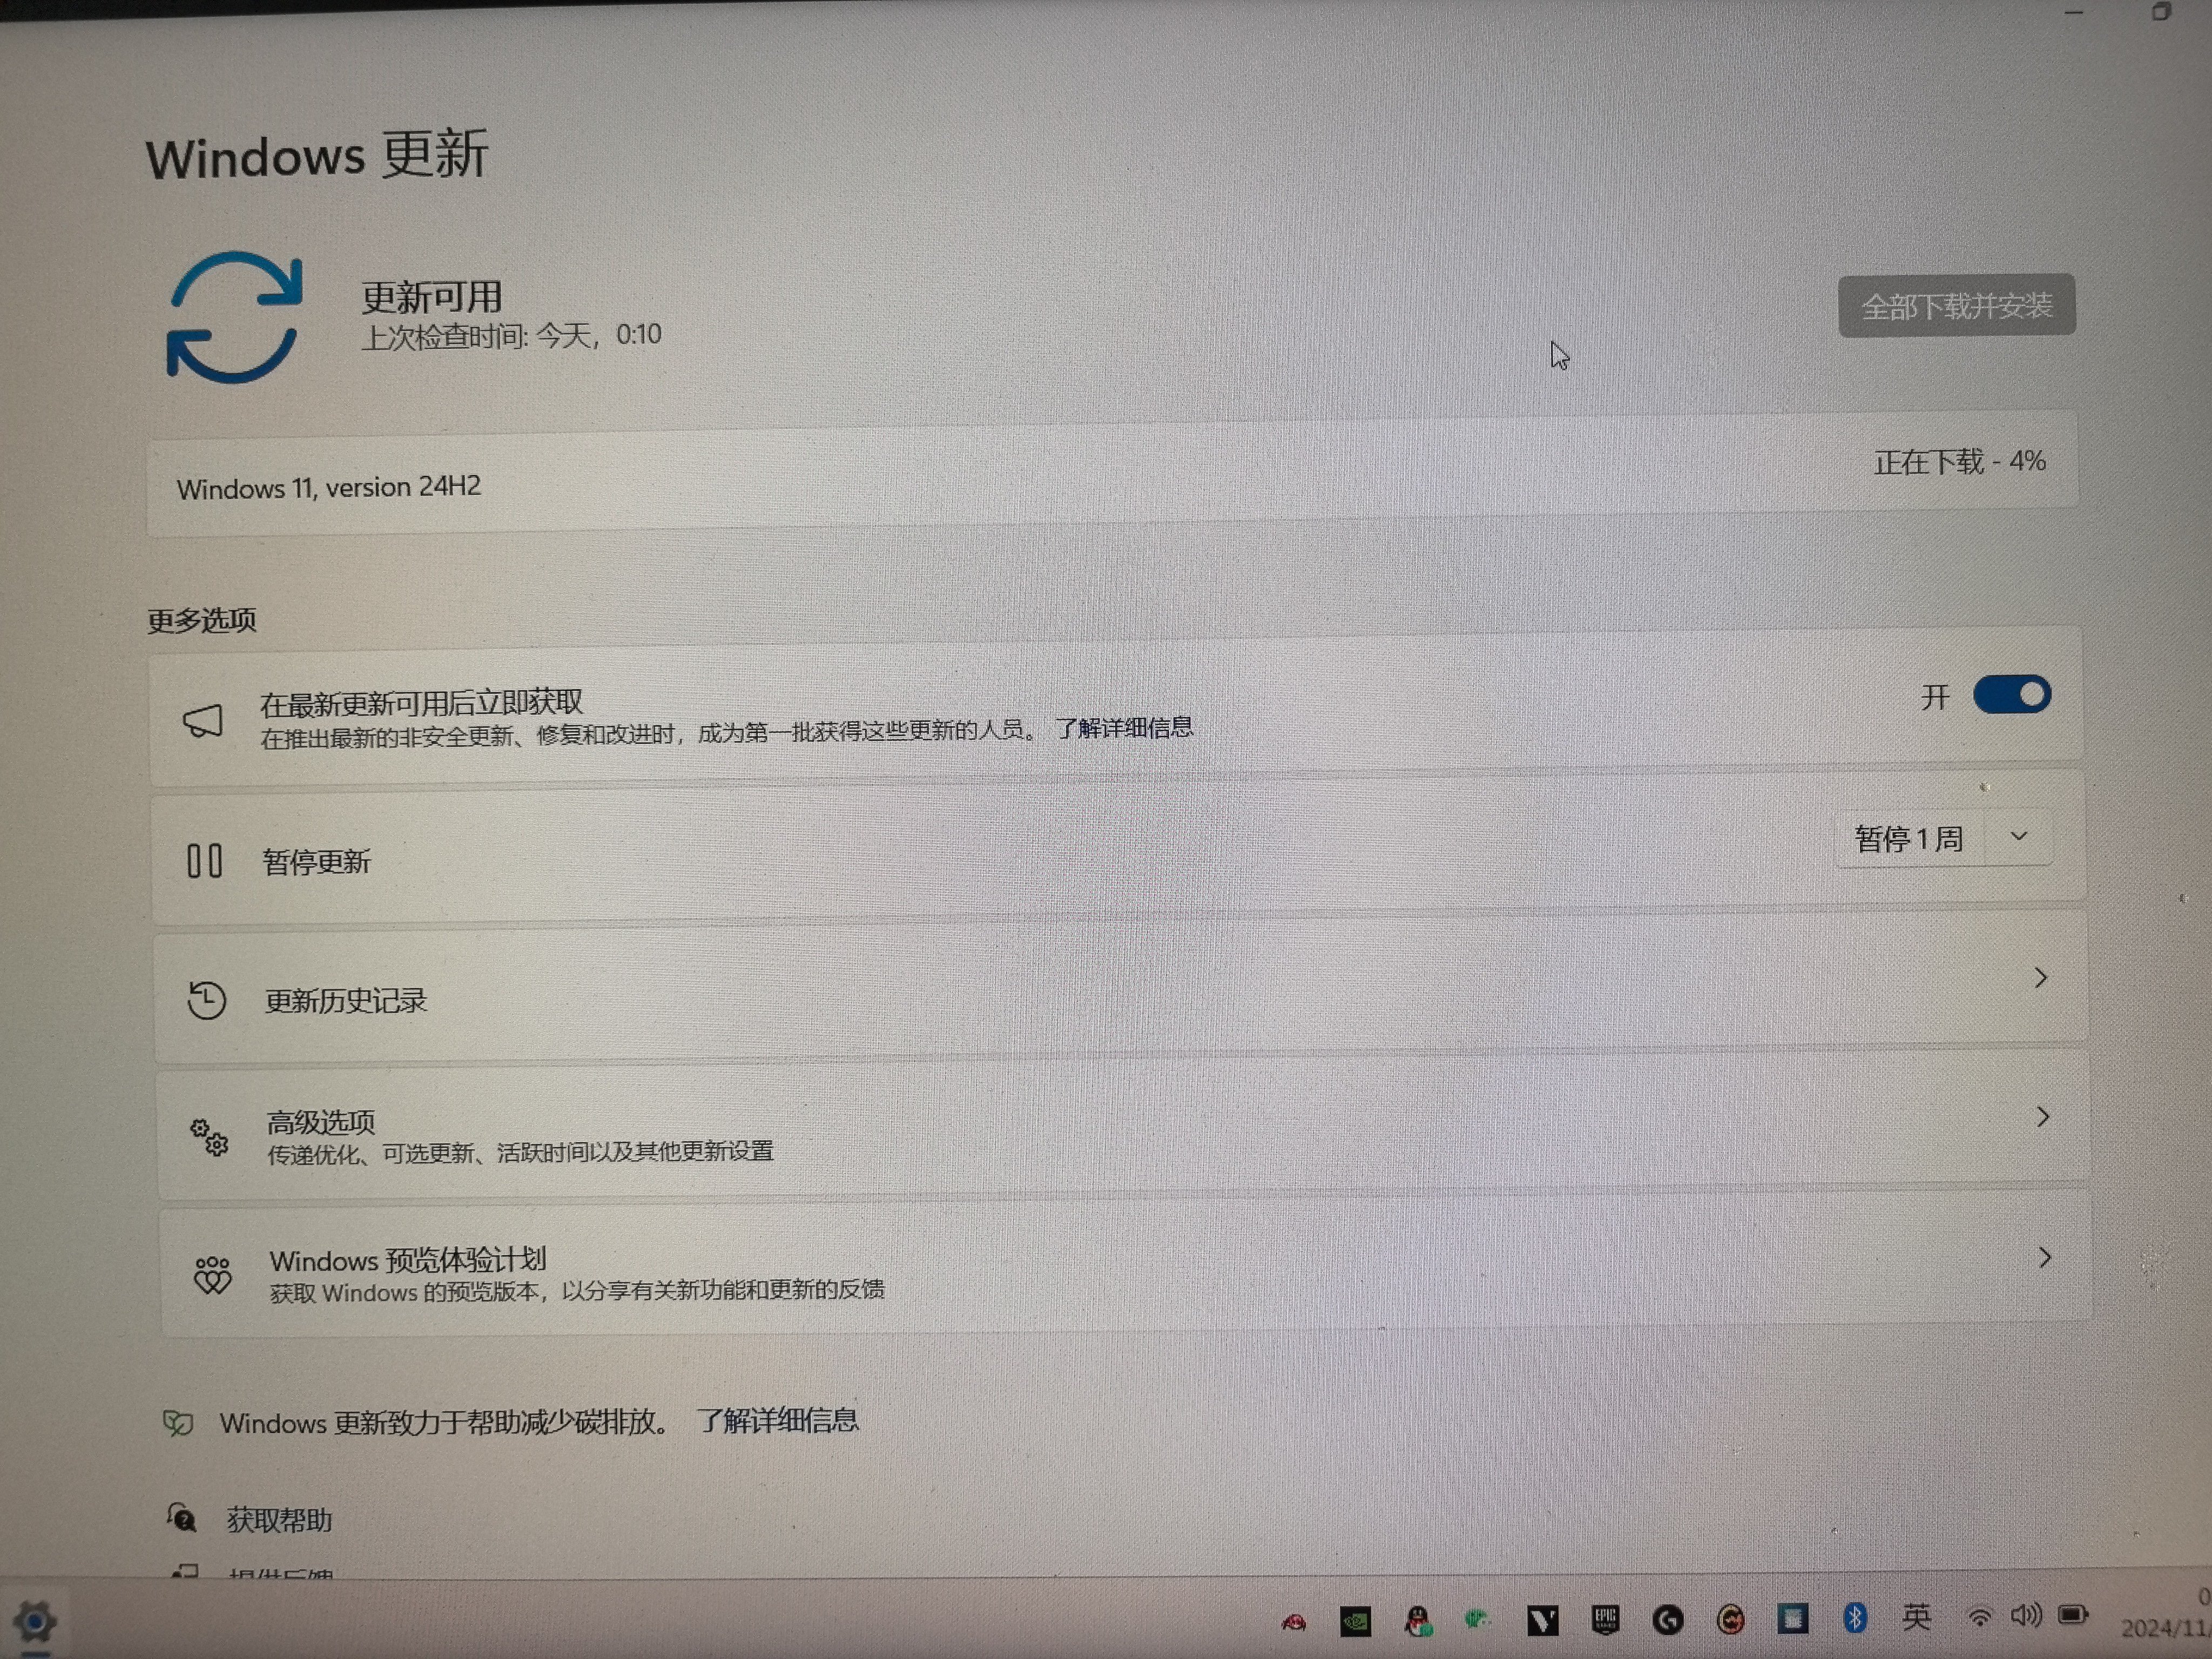2212x1659 pixels.
Task: Open the 更新历史记录 row label
Action: point(346,1000)
